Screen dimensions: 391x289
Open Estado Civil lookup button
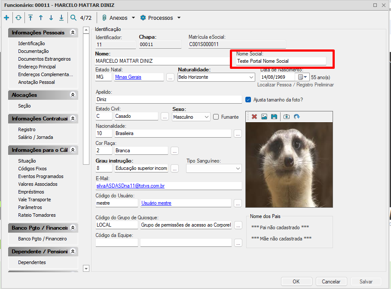(x=165, y=117)
